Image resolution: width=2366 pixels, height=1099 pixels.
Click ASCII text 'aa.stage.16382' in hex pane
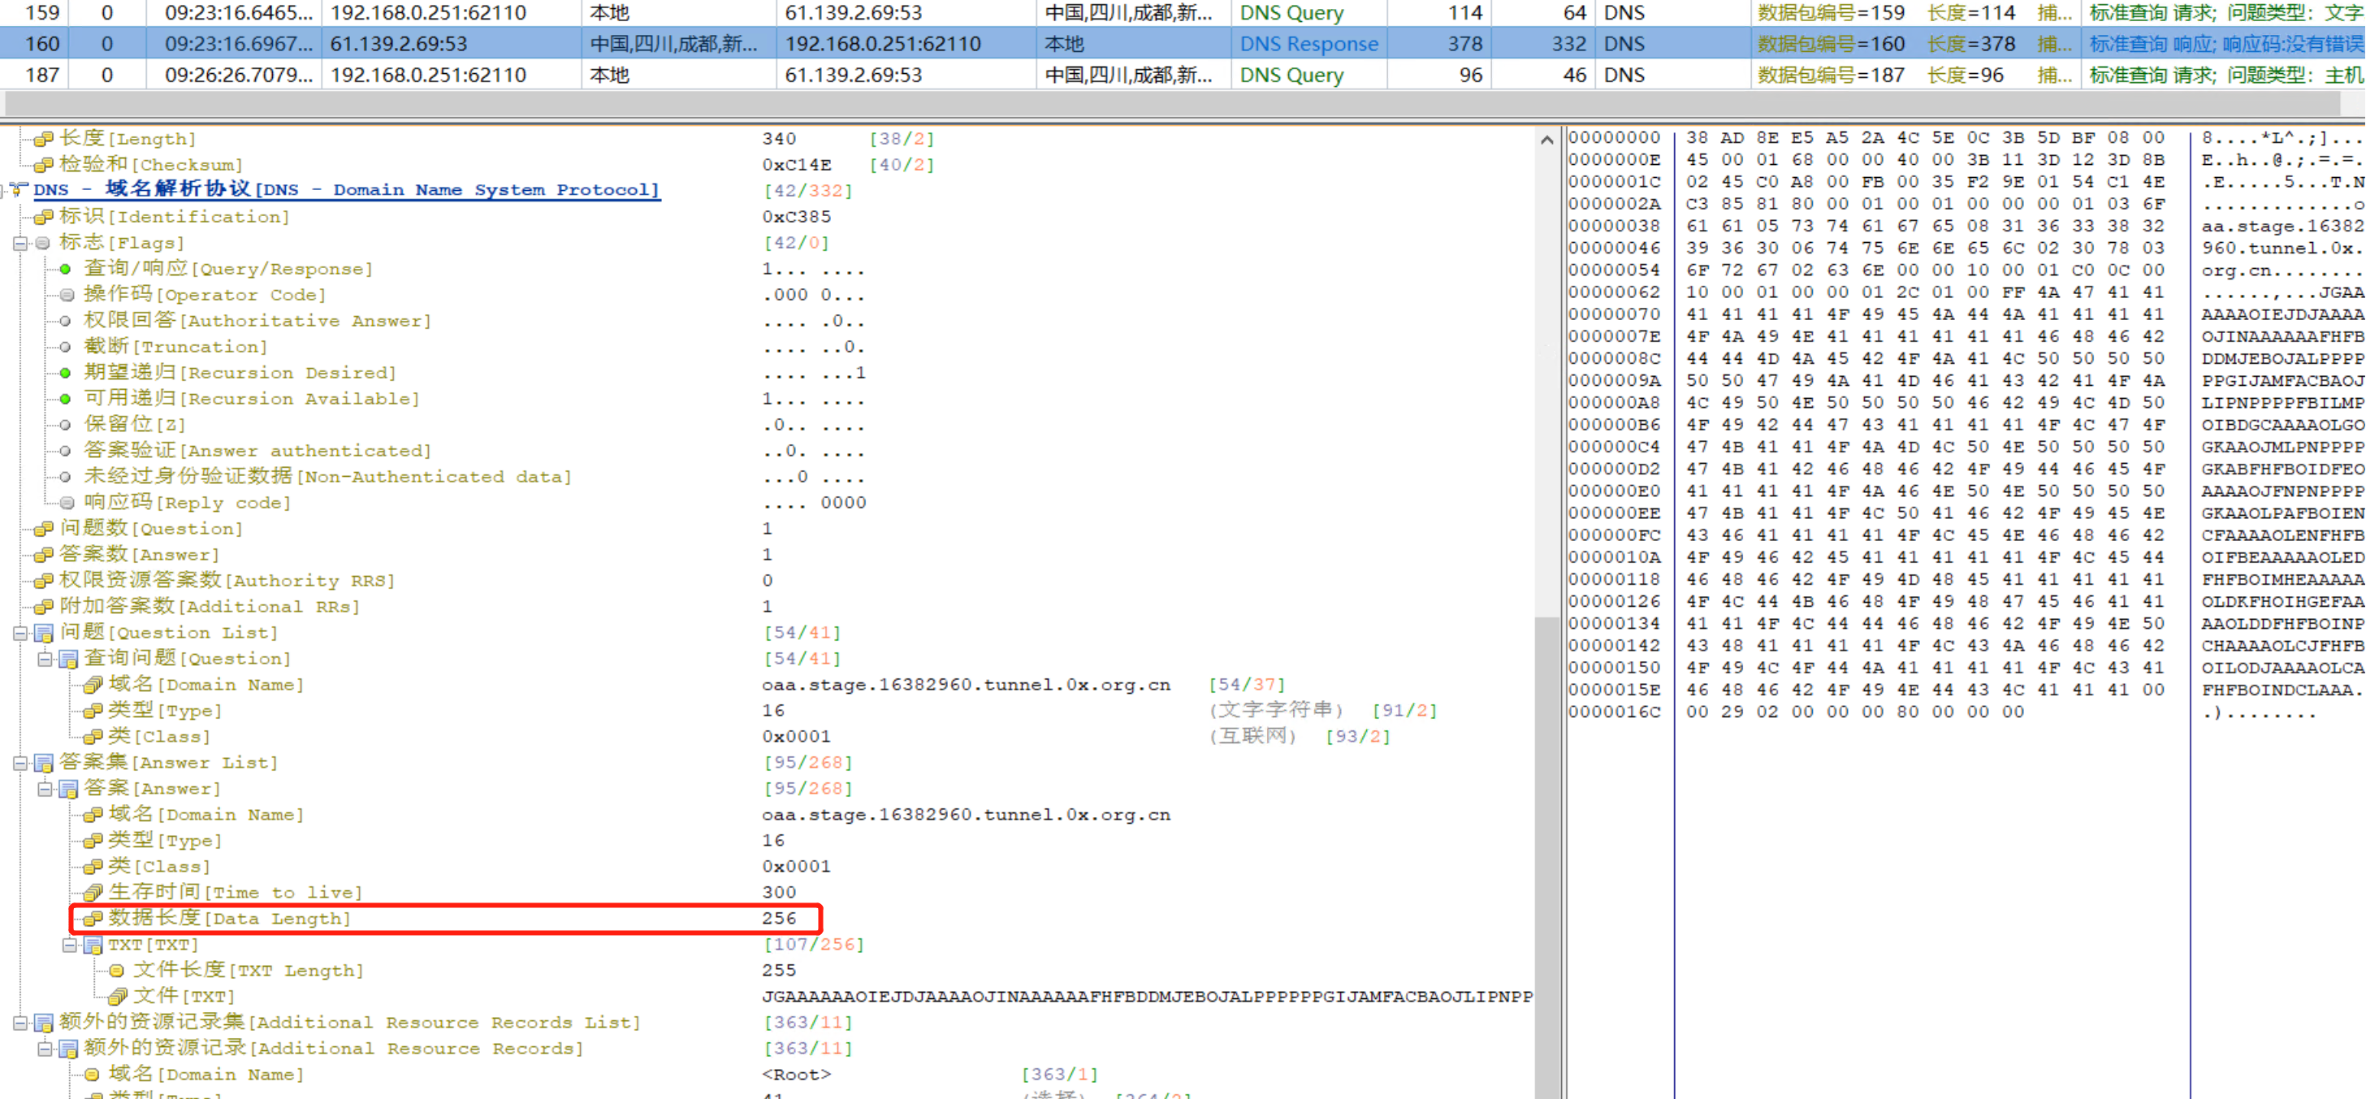[2283, 226]
